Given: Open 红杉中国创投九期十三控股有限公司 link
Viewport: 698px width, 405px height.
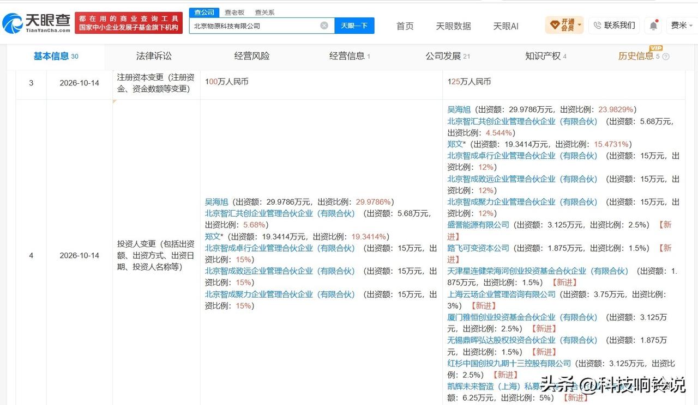Looking at the screenshot, I should point(509,363).
